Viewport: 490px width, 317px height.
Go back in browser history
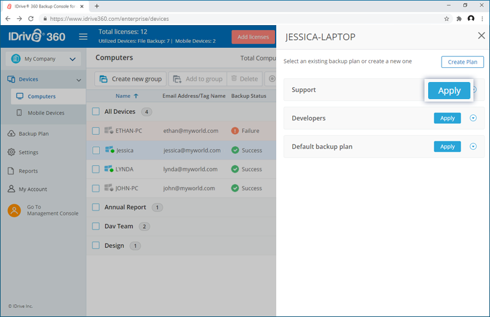tap(8, 19)
